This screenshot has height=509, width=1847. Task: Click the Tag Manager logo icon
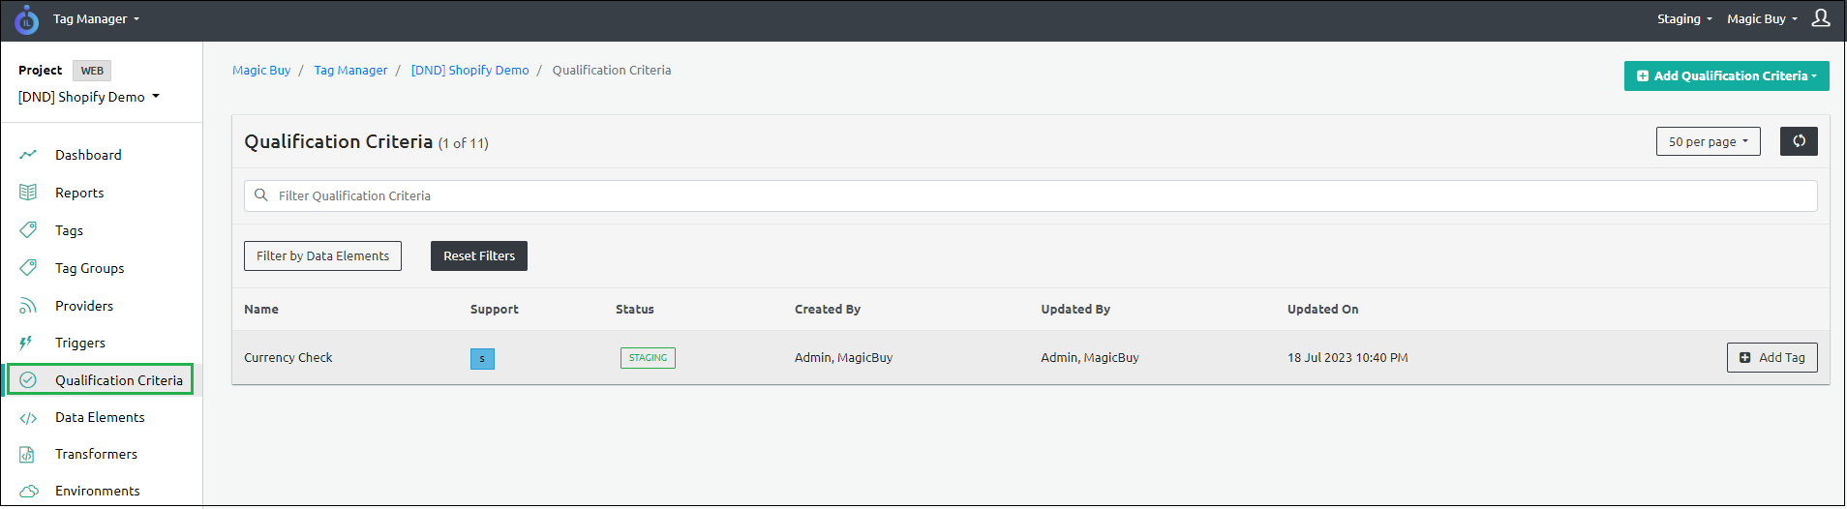pyautogui.click(x=26, y=19)
